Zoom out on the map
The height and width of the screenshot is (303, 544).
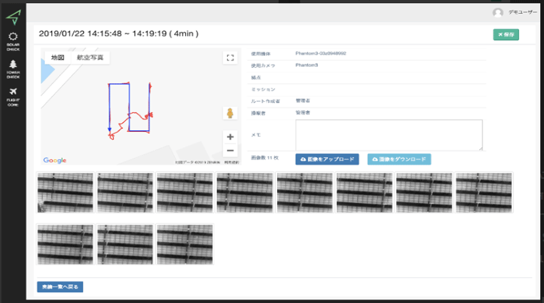coord(230,150)
